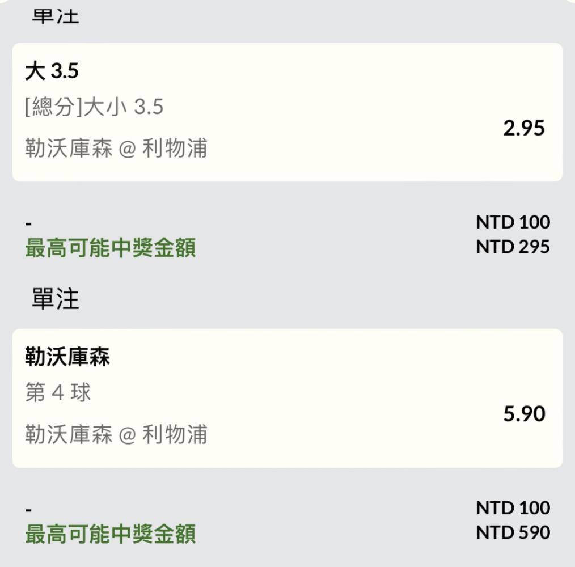Select the NTD 100 stake of second bet
This screenshot has height=567, width=575.
(x=513, y=508)
